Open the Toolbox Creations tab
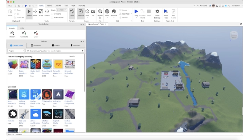This screenshot has height=140, width=249. (76, 46)
